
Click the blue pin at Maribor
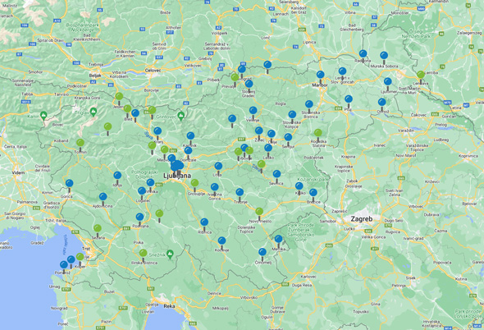point(321,77)
